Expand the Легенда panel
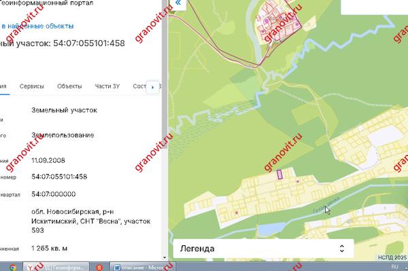Viewport: 408px width, 271px height. pos(263,249)
